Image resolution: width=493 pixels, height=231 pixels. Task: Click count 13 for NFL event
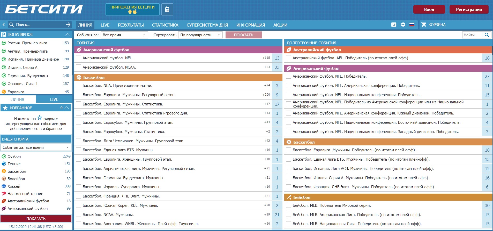point(277,58)
